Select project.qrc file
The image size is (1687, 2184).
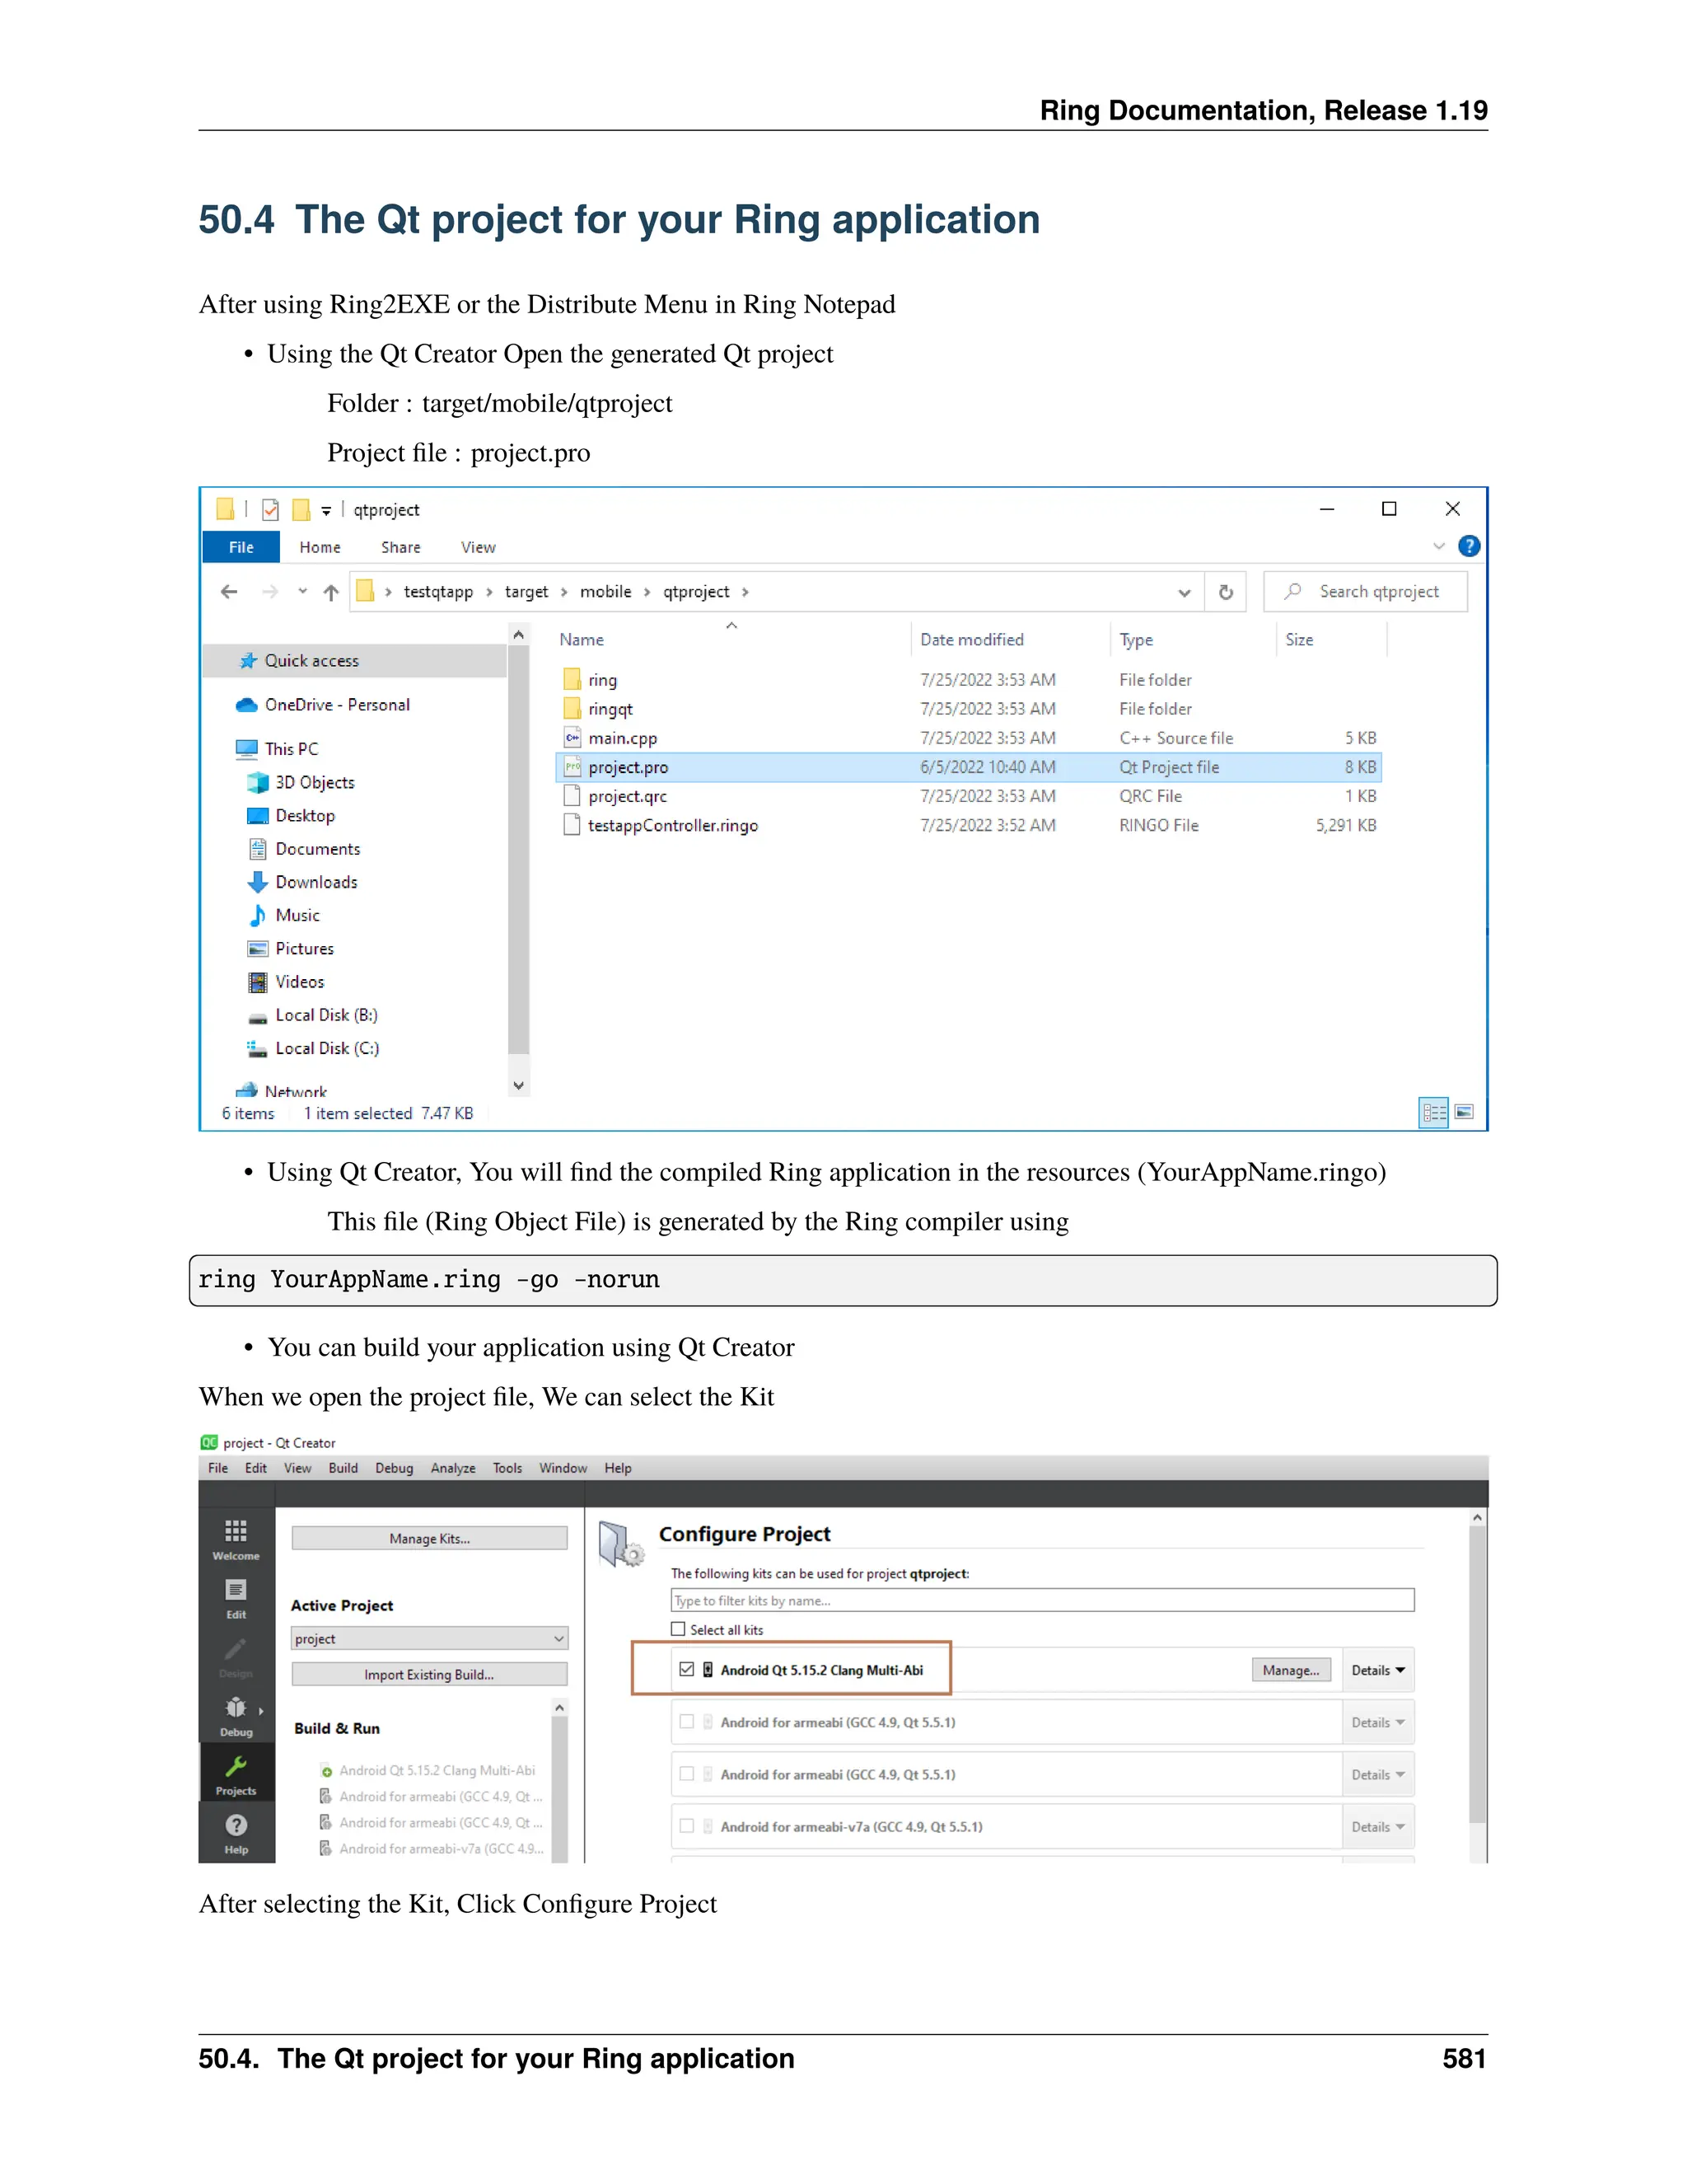coord(627,796)
